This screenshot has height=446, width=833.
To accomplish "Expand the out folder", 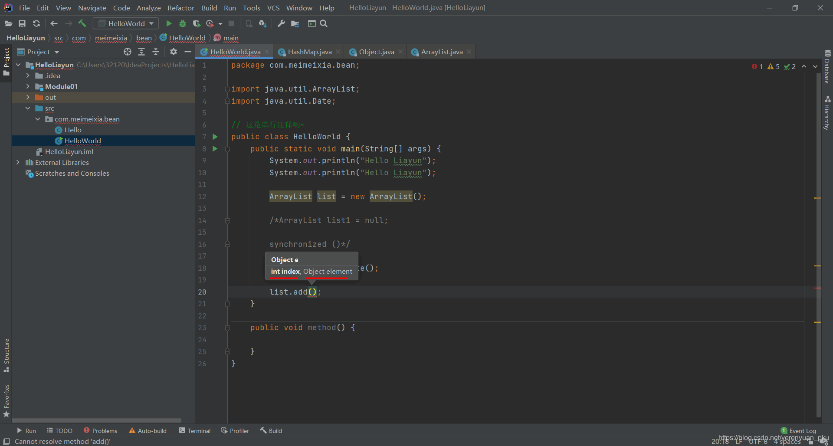I will coord(28,97).
